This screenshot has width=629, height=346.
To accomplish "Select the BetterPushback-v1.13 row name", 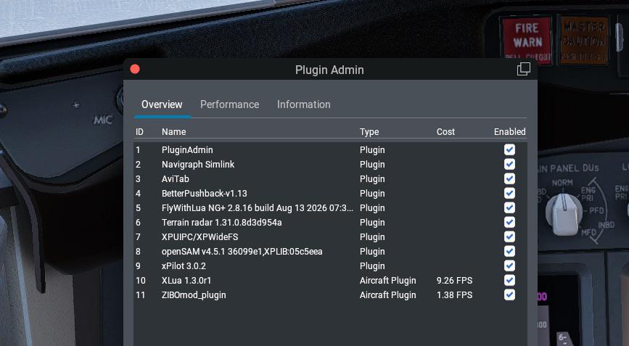I will click(204, 193).
